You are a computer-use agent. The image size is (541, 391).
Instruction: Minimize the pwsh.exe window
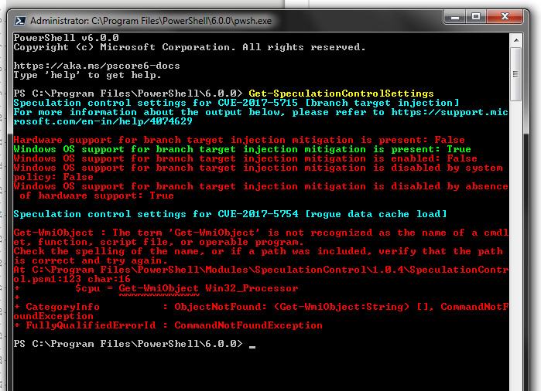(x=455, y=16)
